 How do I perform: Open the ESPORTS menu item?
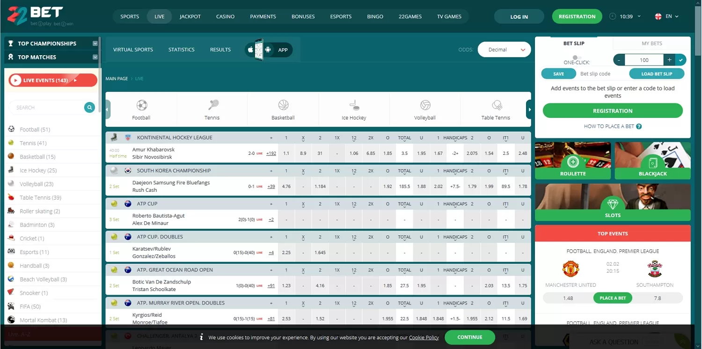click(x=341, y=16)
